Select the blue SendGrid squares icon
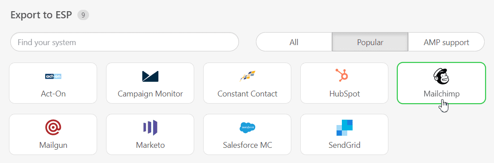The image size is (494, 163). click(x=345, y=128)
